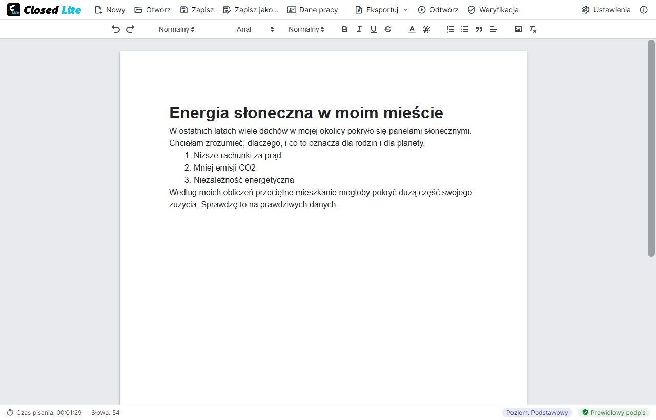Open the text alignment options
Image resolution: width=656 pixels, height=420 pixels.
point(494,29)
